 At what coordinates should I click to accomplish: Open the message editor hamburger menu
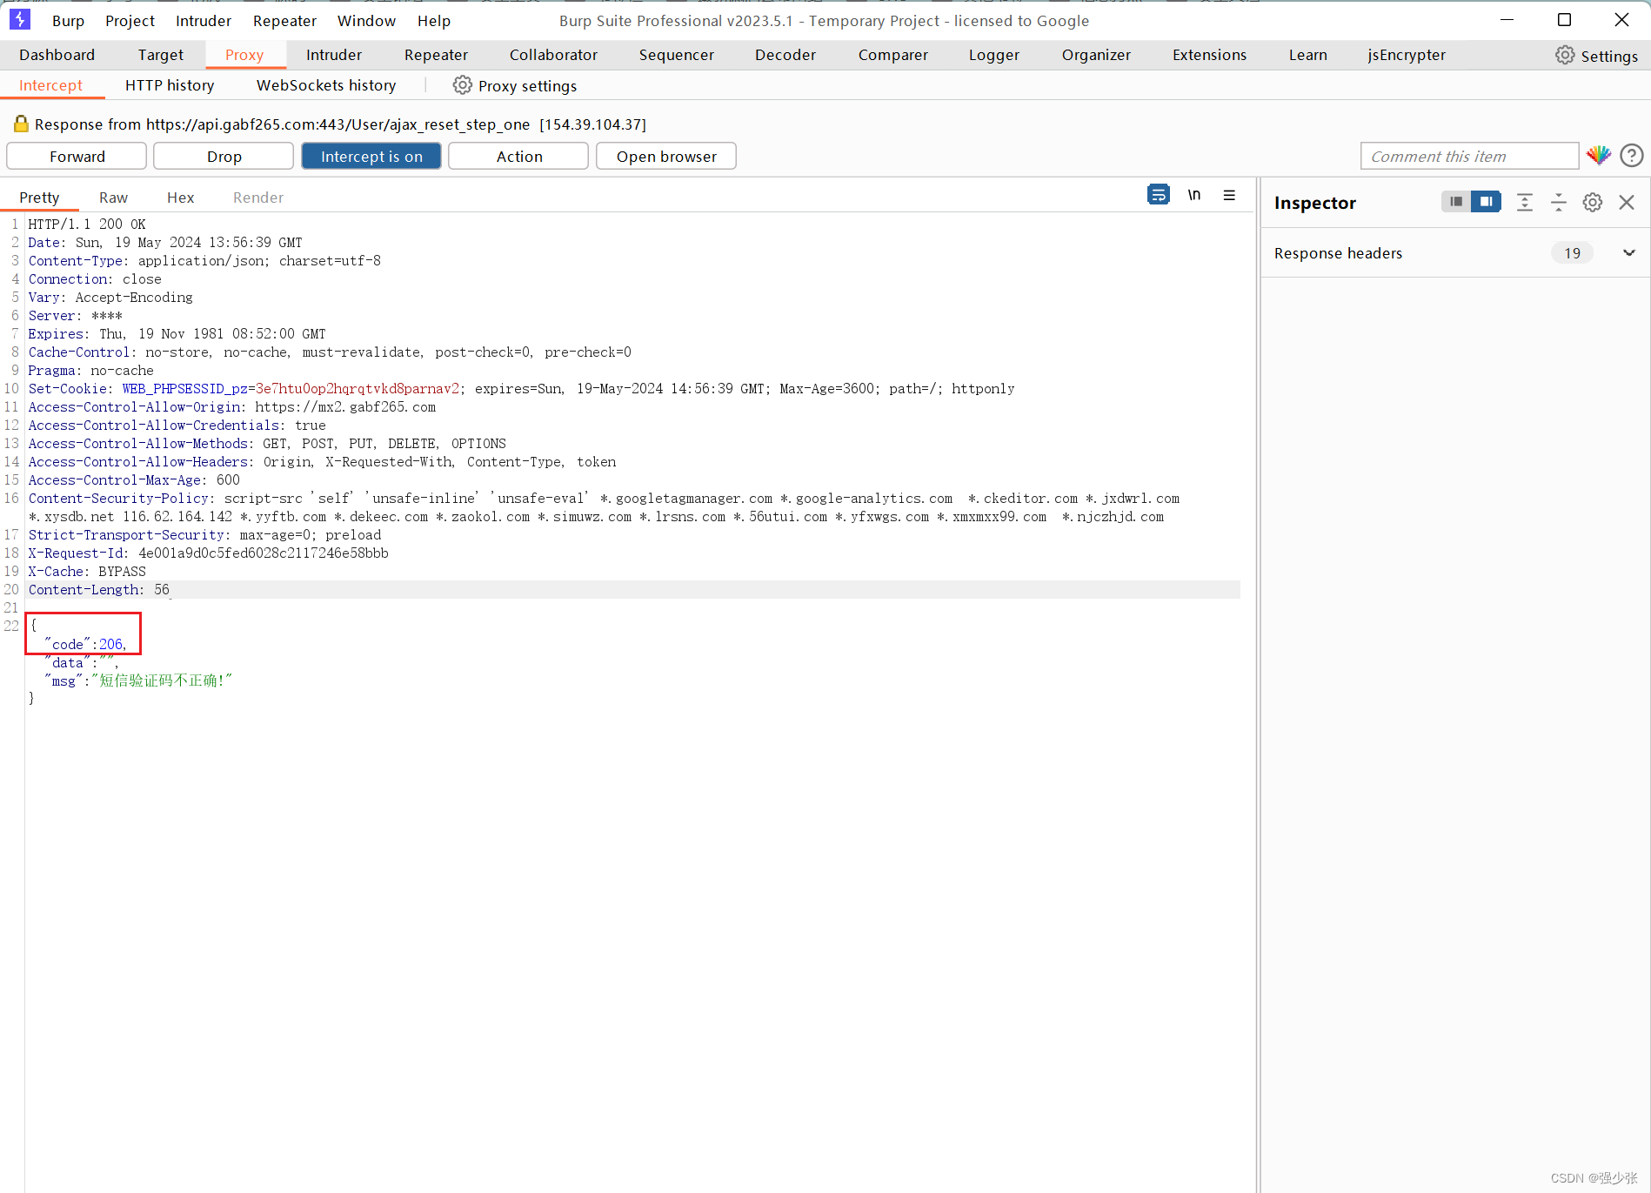tap(1229, 195)
